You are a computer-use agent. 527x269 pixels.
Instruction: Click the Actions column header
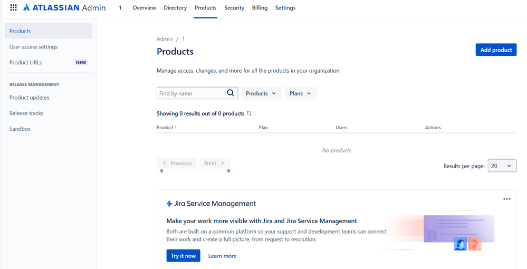tap(433, 128)
